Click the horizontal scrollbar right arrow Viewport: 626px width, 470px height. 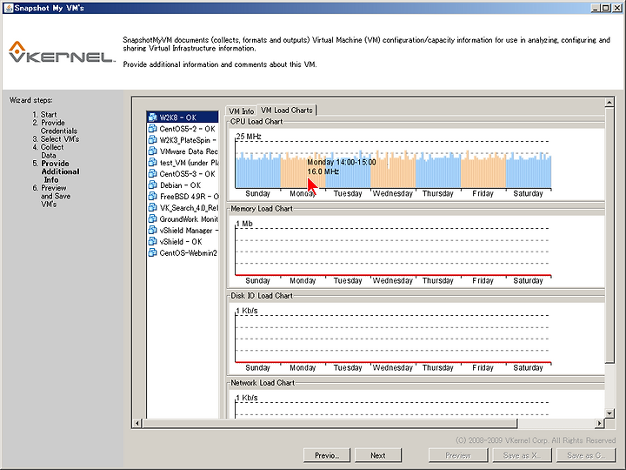(x=599, y=423)
